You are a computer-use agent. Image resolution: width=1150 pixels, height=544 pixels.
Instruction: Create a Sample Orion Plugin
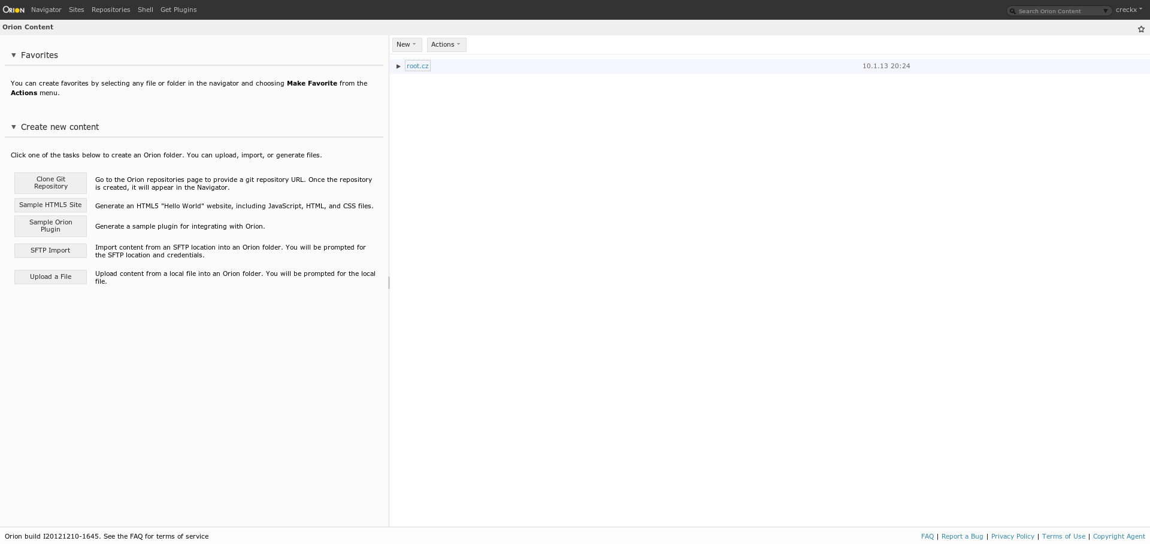pos(51,226)
